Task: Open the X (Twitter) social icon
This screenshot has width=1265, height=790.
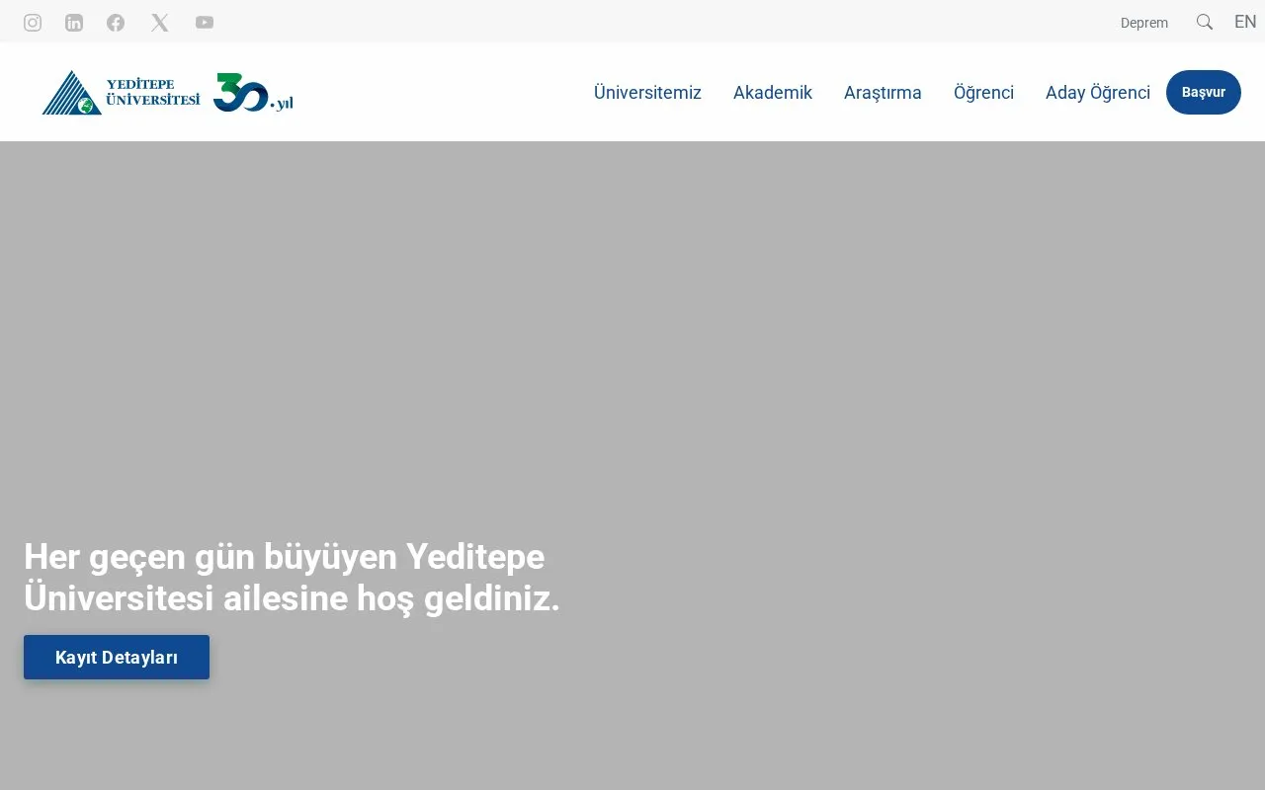Action: tap(160, 23)
